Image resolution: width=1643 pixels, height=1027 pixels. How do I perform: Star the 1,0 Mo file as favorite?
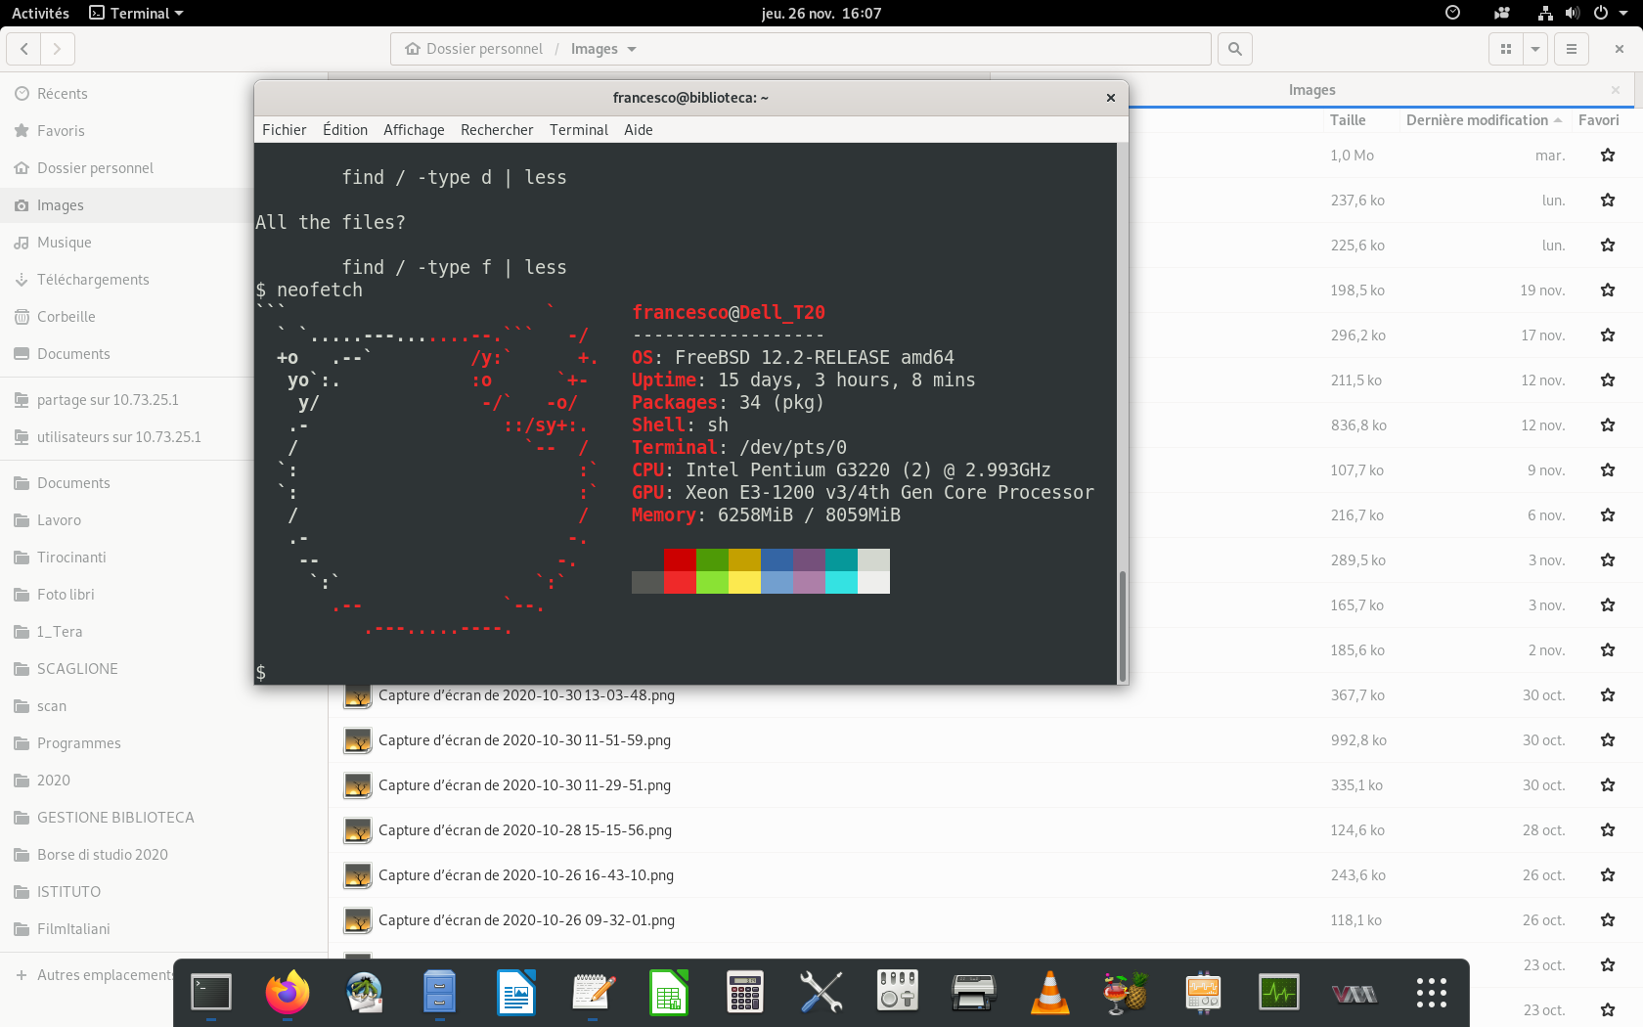[1608, 156]
